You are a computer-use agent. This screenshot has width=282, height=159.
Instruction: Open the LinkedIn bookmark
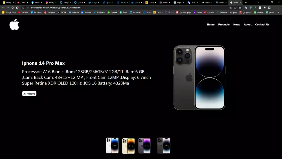point(74,12)
